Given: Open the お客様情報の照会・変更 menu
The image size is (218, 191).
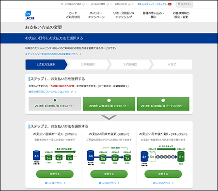Looking at the screenshot, I should tap(181, 15).
